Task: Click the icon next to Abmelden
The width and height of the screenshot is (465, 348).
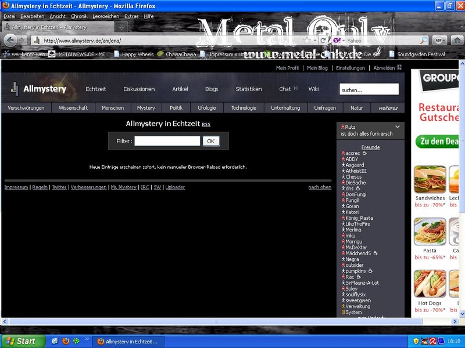Action: [x=399, y=67]
